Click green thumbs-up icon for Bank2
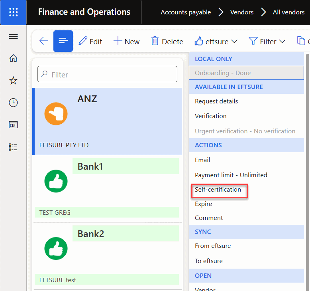This screenshot has width=310, height=291. (x=56, y=248)
